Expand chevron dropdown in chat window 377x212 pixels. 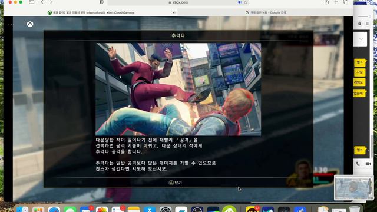point(361,39)
